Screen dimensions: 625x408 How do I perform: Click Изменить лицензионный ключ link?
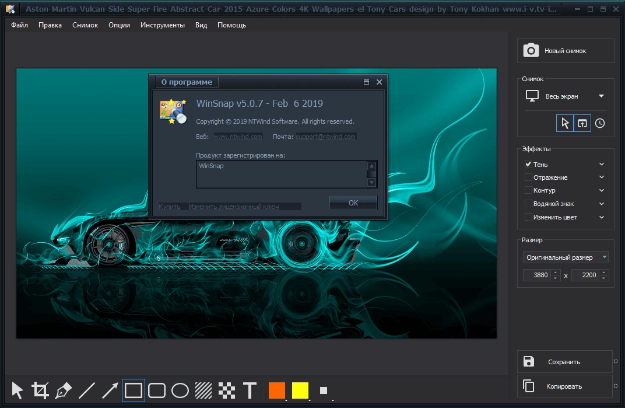[234, 207]
